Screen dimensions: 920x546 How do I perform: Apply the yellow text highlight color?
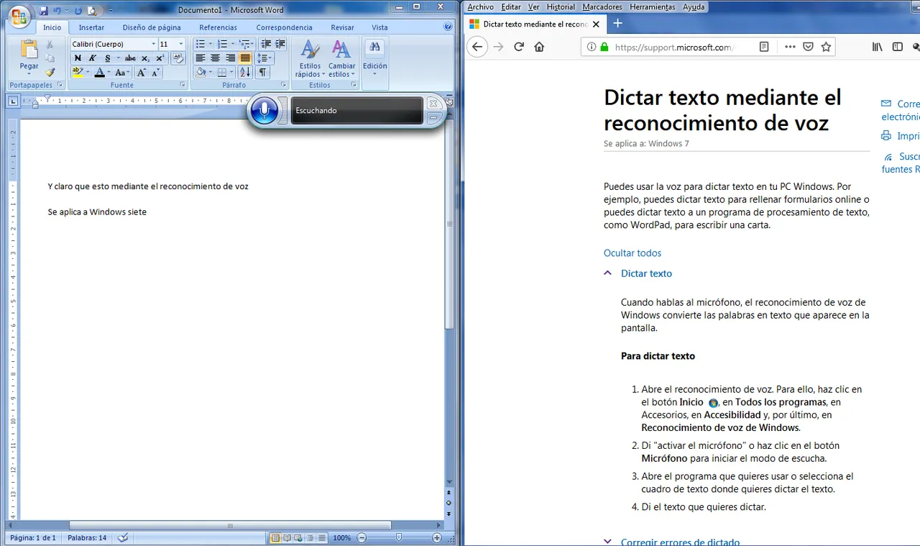pos(78,72)
